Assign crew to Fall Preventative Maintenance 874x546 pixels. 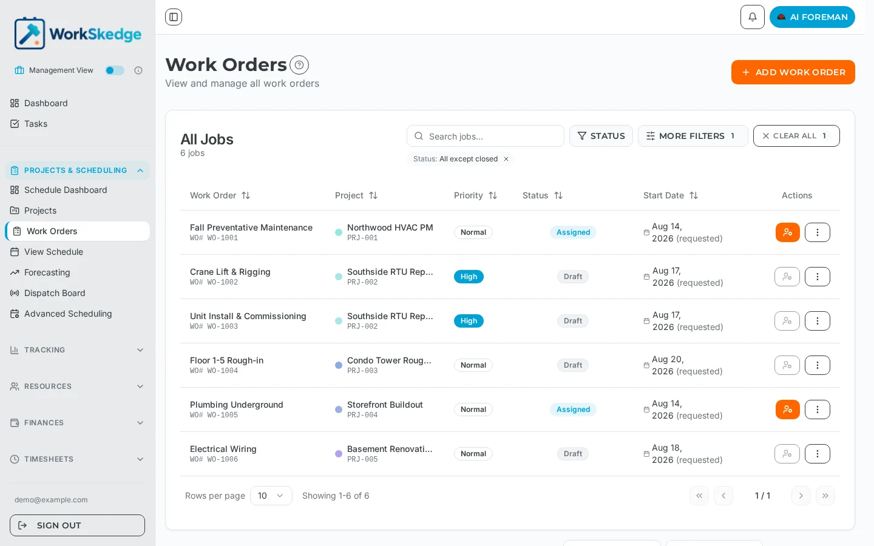pos(787,232)
